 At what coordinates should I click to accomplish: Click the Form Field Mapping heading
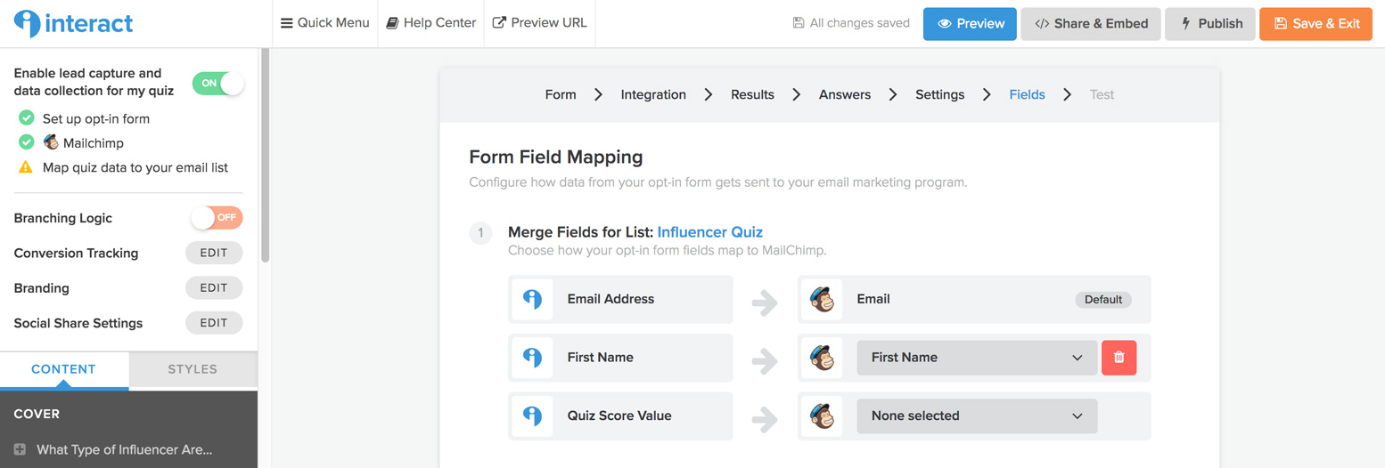tap(556, 157)
